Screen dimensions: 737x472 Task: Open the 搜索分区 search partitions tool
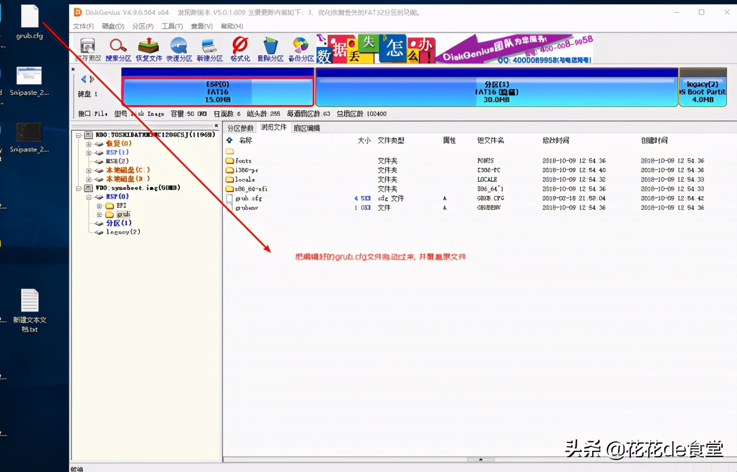point(118,49)
